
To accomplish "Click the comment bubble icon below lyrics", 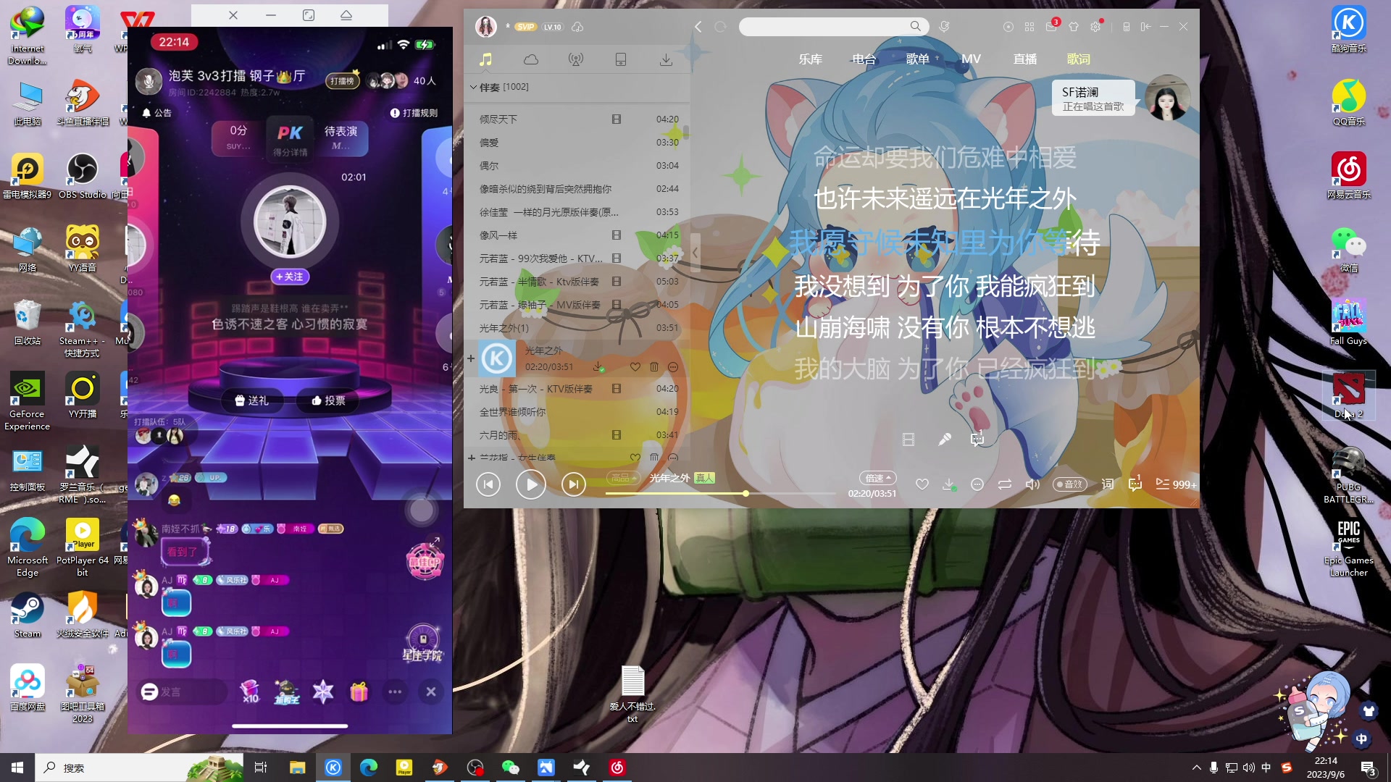I will (977, 439).
